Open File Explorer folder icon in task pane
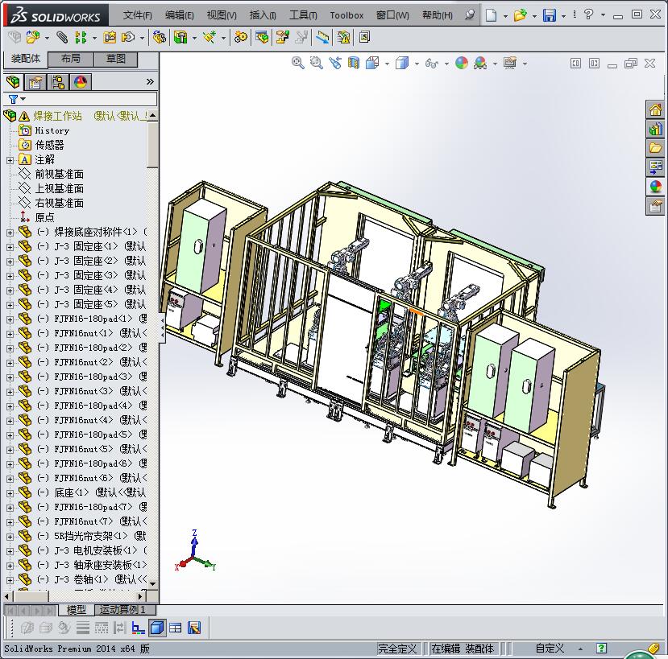Viewport: 668px width, 659px height. click(x=656, y=148)
